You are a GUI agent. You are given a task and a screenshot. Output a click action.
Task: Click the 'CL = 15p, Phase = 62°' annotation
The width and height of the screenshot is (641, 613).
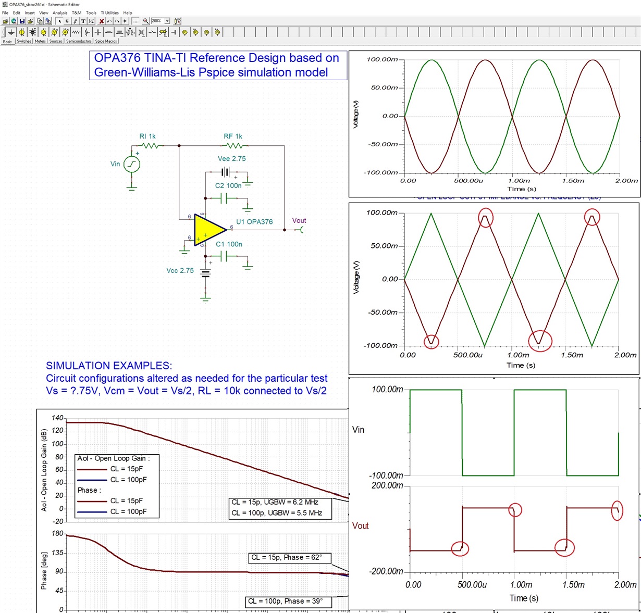(287, 558)
